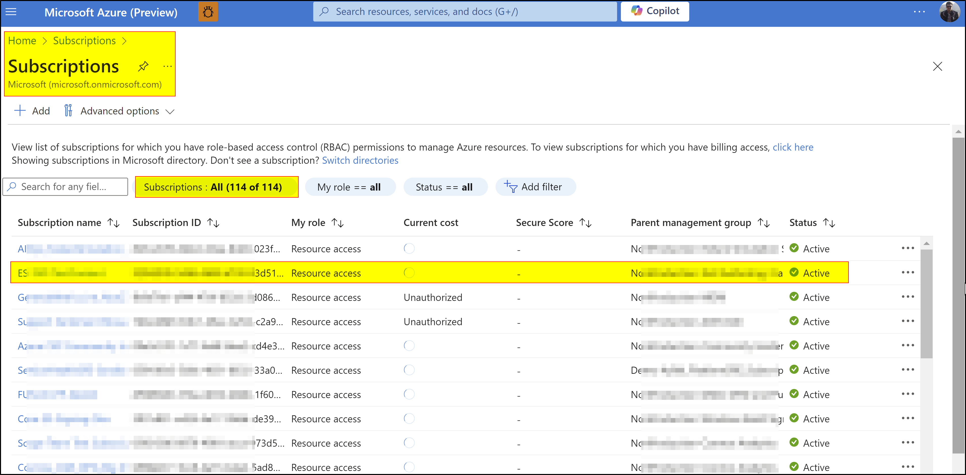Click the Subscriptions breadcrumb link
The width and height of the screenshot is (966, 475).
tap(84, 40)
